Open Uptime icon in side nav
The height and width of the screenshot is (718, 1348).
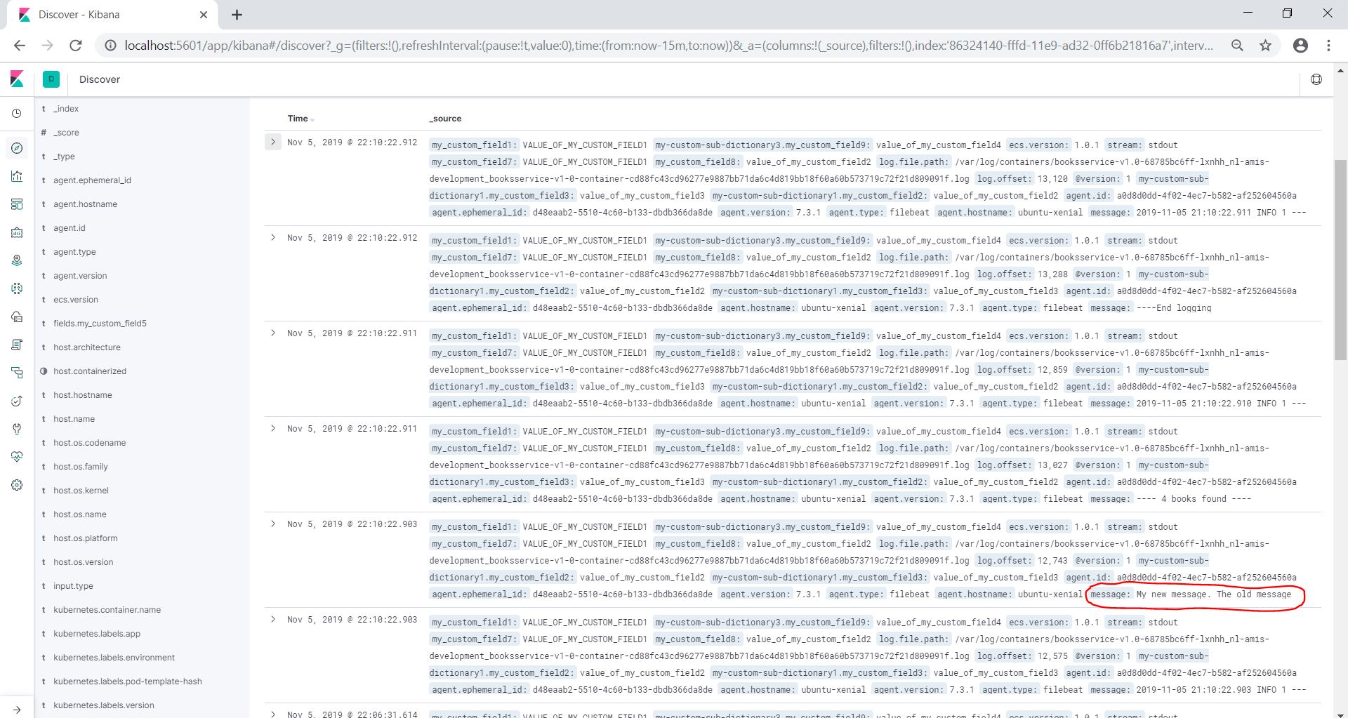17,401
